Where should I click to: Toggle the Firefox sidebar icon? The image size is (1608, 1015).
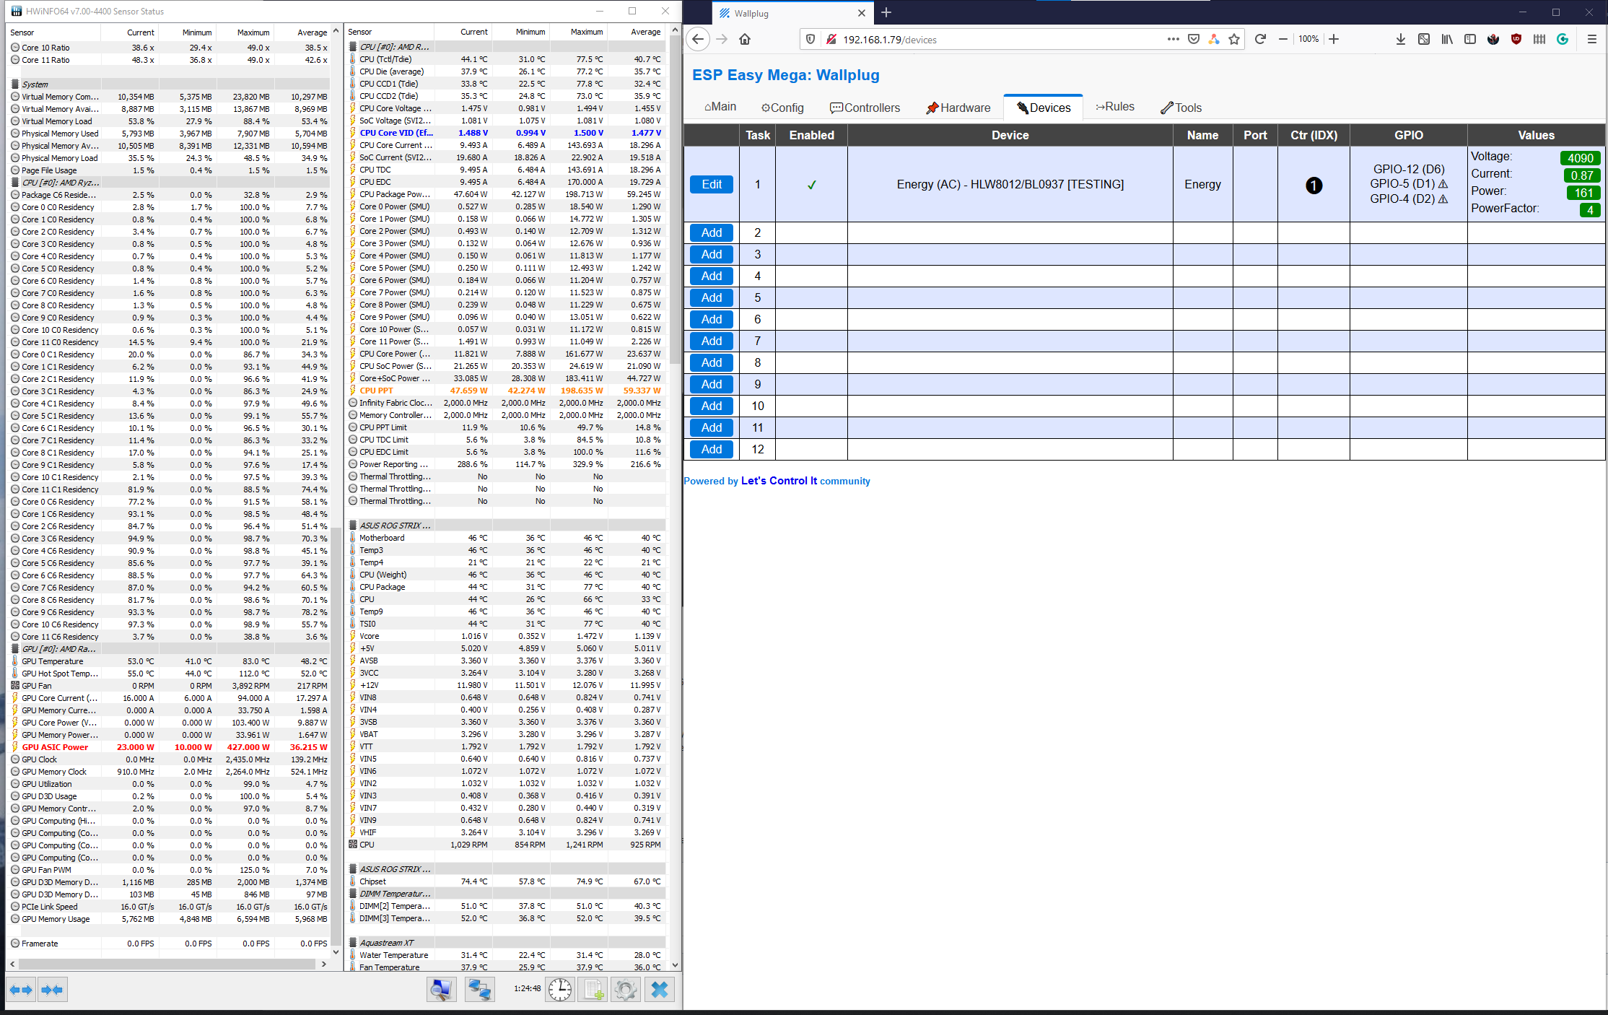(x=1470, y=39)
